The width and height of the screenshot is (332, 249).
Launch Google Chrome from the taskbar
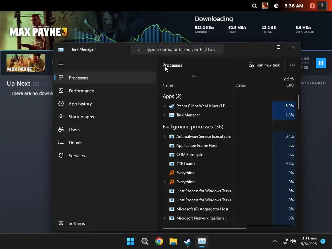pyautogui.click(x=159, y=241)
